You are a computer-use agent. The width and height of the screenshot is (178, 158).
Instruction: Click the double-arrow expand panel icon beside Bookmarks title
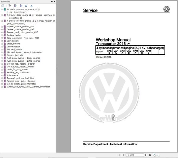click(52, 1)
